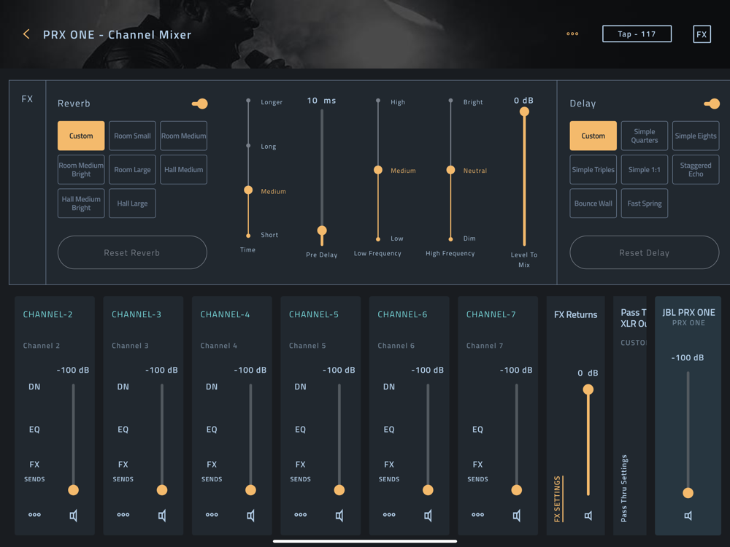
Task: Mute Channel 4 with its speaker icon
Action: [x=250, y=516]
